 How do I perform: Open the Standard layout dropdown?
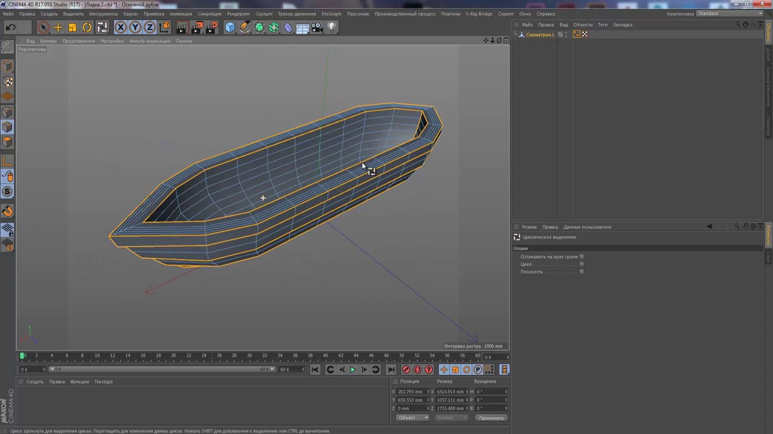(730, 13)
